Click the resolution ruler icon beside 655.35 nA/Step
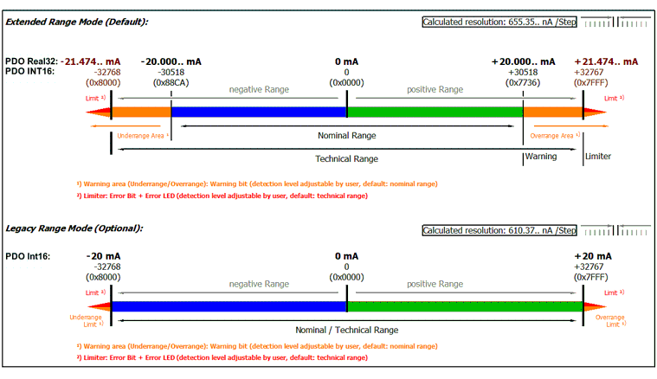Image resolution: width=657 pixels, height=379 pixels. tap(615, 22)
